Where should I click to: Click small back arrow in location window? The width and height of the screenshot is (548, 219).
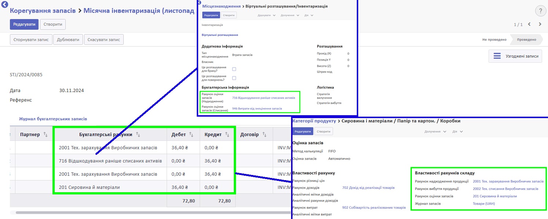[199, 2]
